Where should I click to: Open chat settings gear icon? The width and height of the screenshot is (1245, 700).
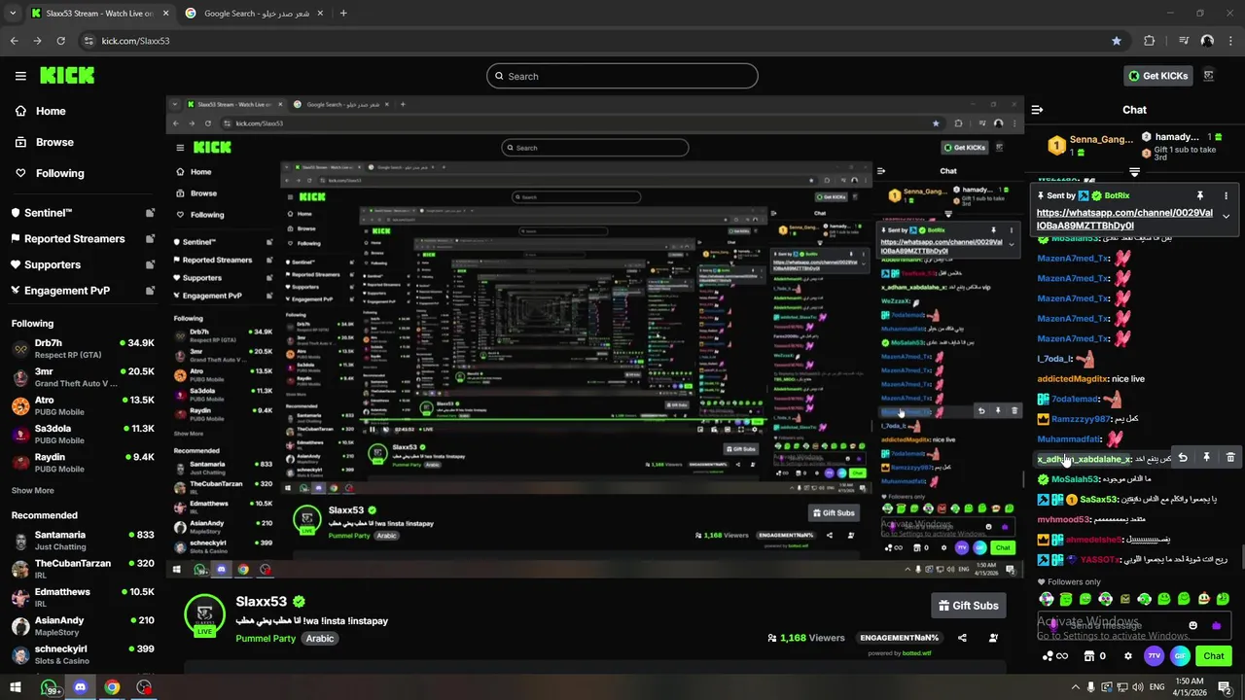coord(1128,656)
